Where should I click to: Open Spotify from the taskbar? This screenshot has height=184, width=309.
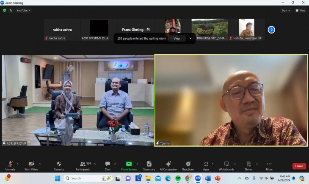point(178,178)
